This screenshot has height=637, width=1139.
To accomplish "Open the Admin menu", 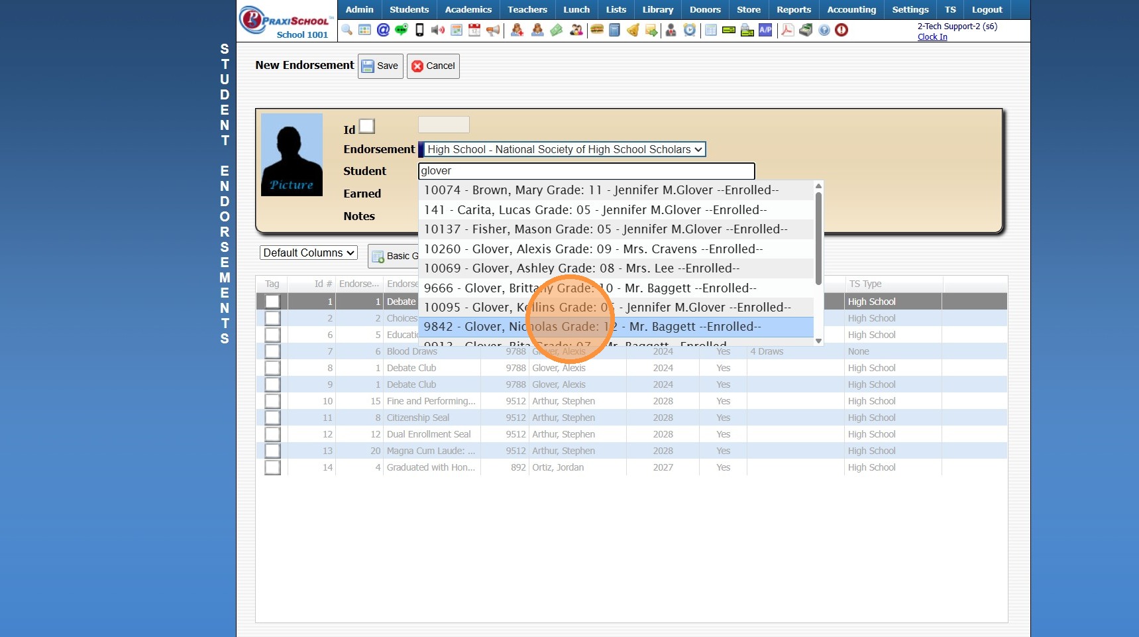I will tap(360, 9).
